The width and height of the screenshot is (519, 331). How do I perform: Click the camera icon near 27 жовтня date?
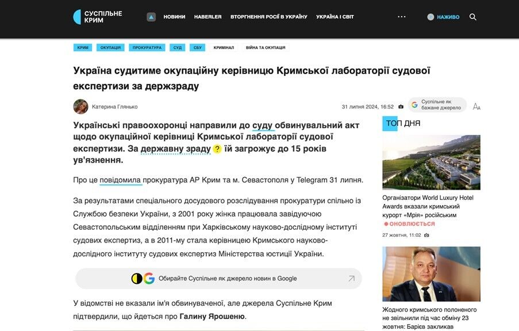[x=426, y=236]
